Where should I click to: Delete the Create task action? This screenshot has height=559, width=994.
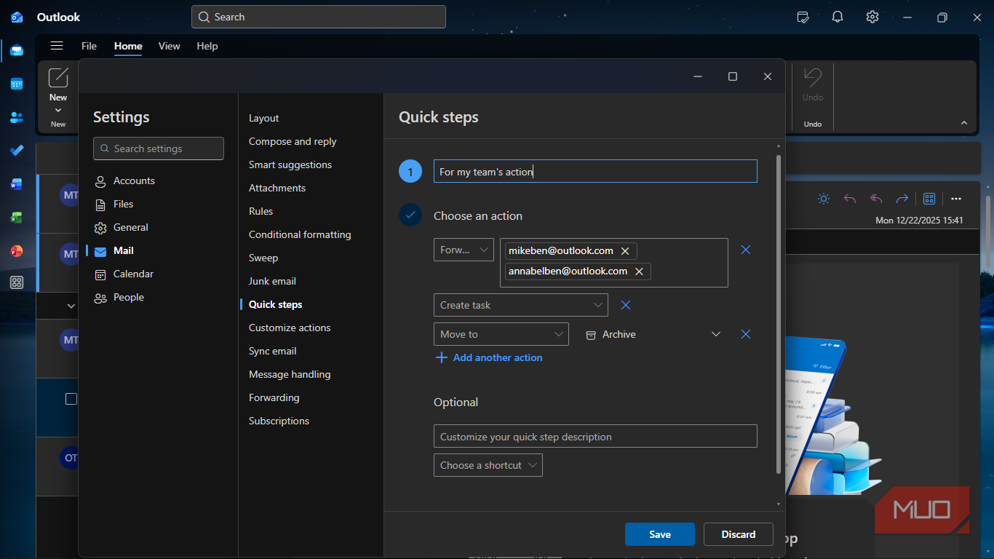click(x=625, y=305)
